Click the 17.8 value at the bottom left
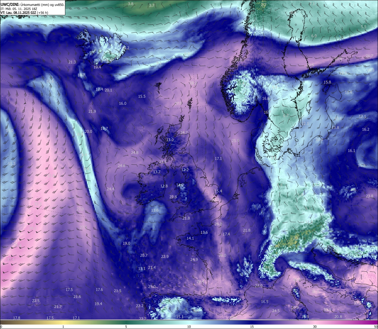The width and height of the screenshot is (378, 329). [x=17, y=318]
